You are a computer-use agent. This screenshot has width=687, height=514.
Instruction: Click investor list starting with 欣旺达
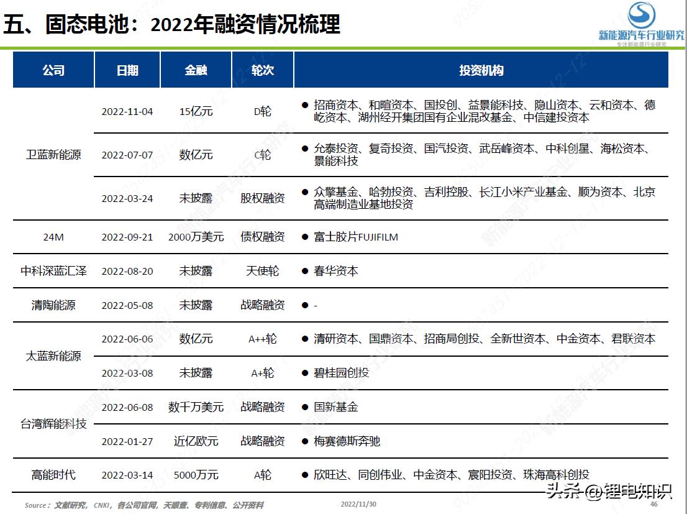[452, 475]
